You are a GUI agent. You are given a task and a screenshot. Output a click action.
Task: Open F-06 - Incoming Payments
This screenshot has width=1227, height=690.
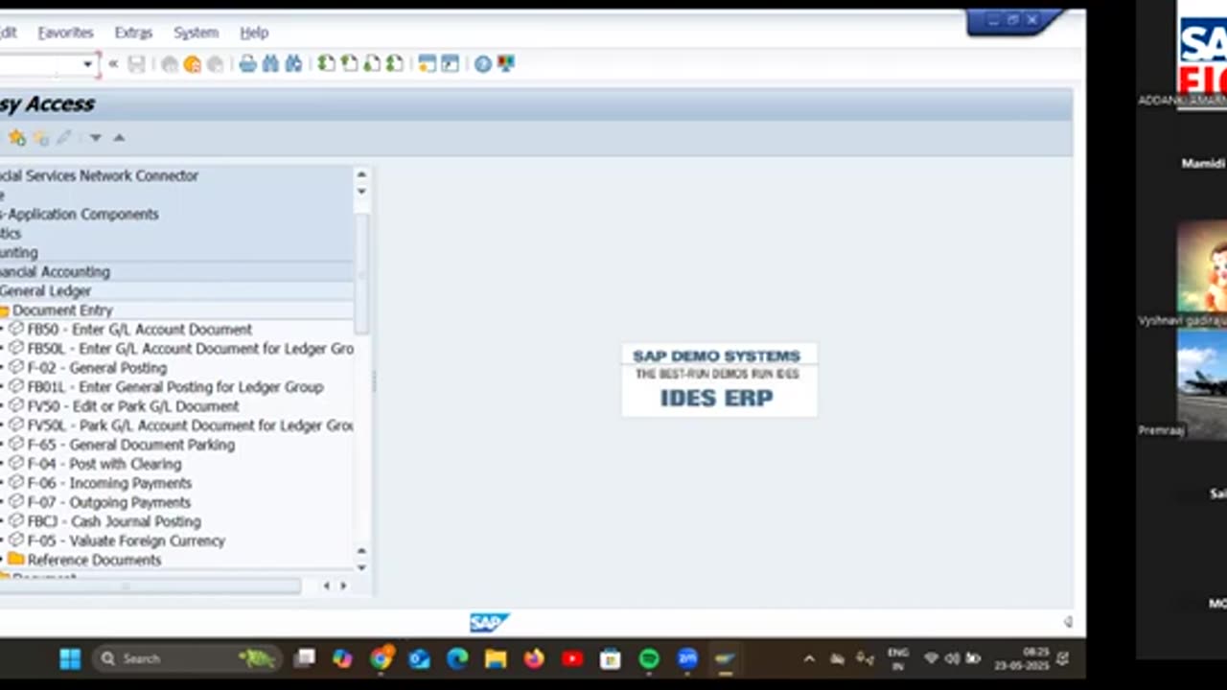click(x=109, y=483)
